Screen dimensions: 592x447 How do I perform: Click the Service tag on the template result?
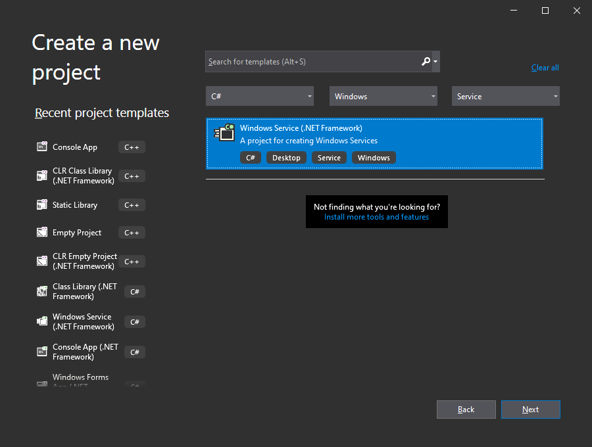pyautogui.click(x=329, y=158)
